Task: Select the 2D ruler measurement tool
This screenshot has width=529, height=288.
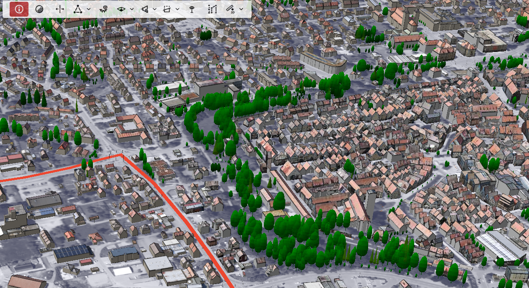Action: 231,9
